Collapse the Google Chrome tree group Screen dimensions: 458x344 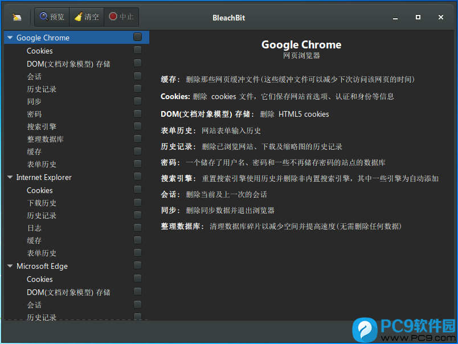[10, 38]
